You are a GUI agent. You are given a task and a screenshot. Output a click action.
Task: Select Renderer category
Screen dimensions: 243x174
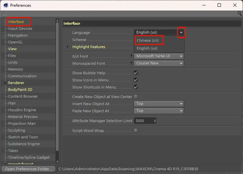16,83
